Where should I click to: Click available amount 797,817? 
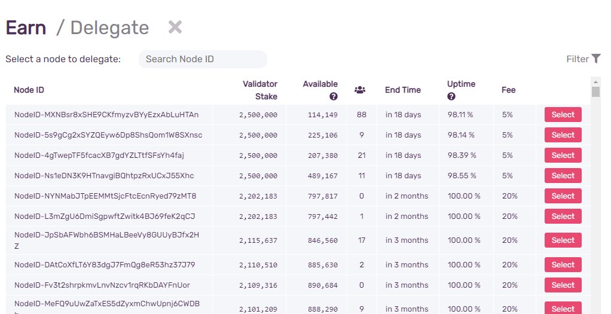pos(323,196)
